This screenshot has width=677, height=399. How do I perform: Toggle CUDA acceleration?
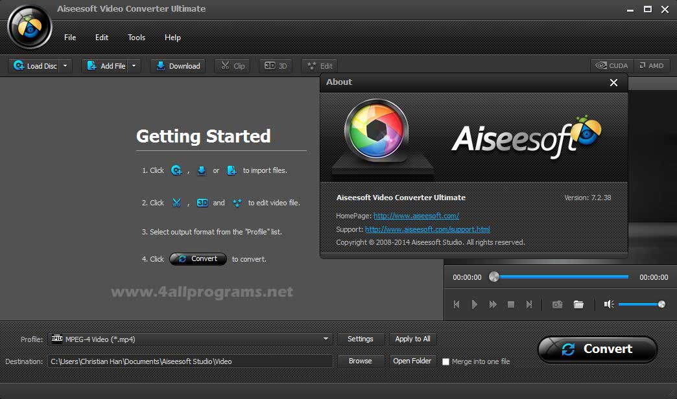(x=612, y=65)
